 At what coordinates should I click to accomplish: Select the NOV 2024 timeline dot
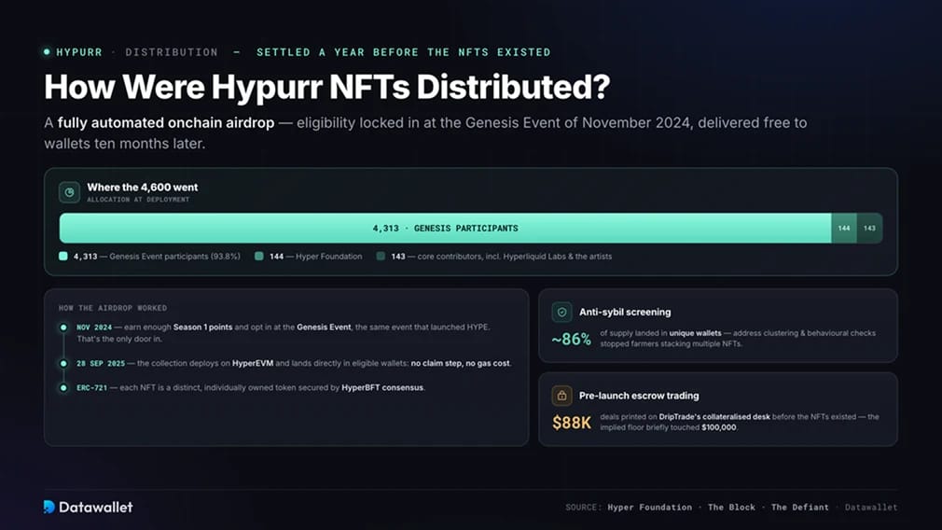click(x=63, y=328)
